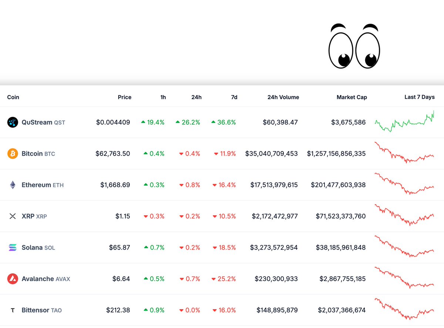
Task: Click QuStream's 19.4% one-hour change
Action: (153, 122)
